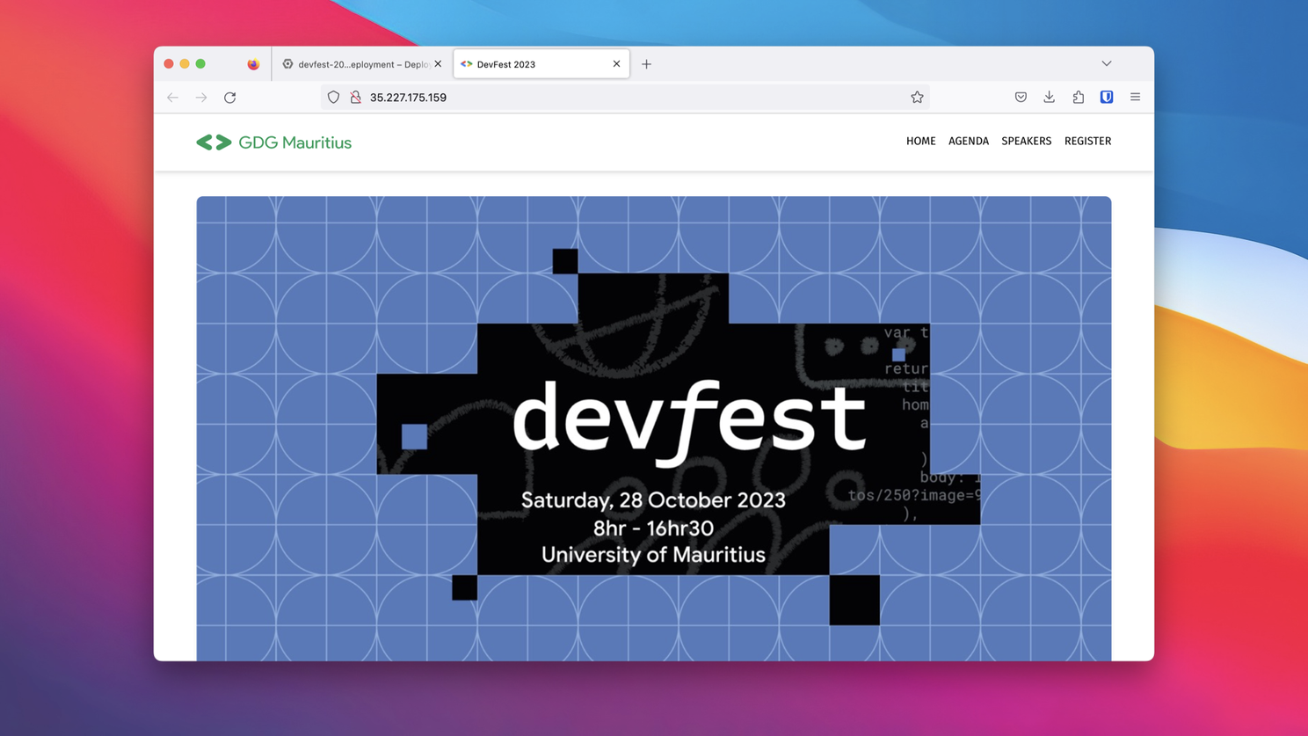Save the page to Pocket

[x=1021, y=98]
